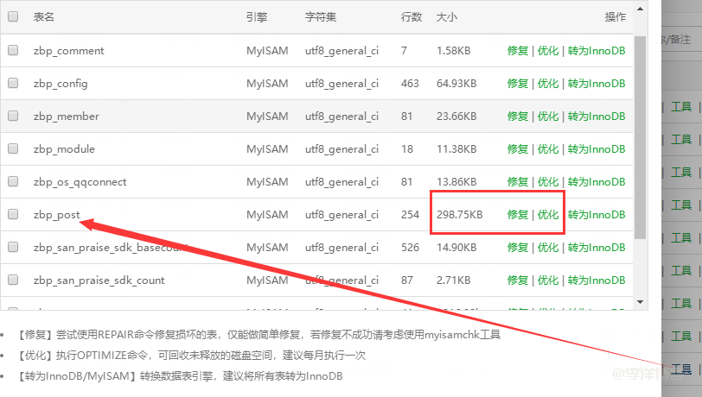Screen dimensions: 702x397
Task: Enable checkbox for zbp_config table
Action: [13, 84]
